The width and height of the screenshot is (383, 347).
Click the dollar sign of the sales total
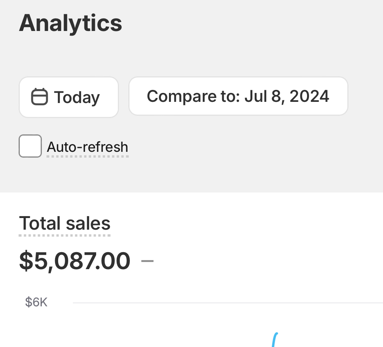point(26,261)
